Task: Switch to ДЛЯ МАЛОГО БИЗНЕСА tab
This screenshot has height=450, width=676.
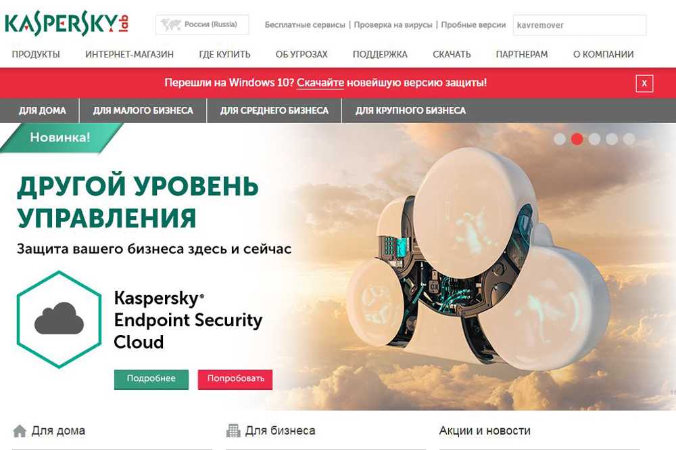Action: click(x=143, y=110)
